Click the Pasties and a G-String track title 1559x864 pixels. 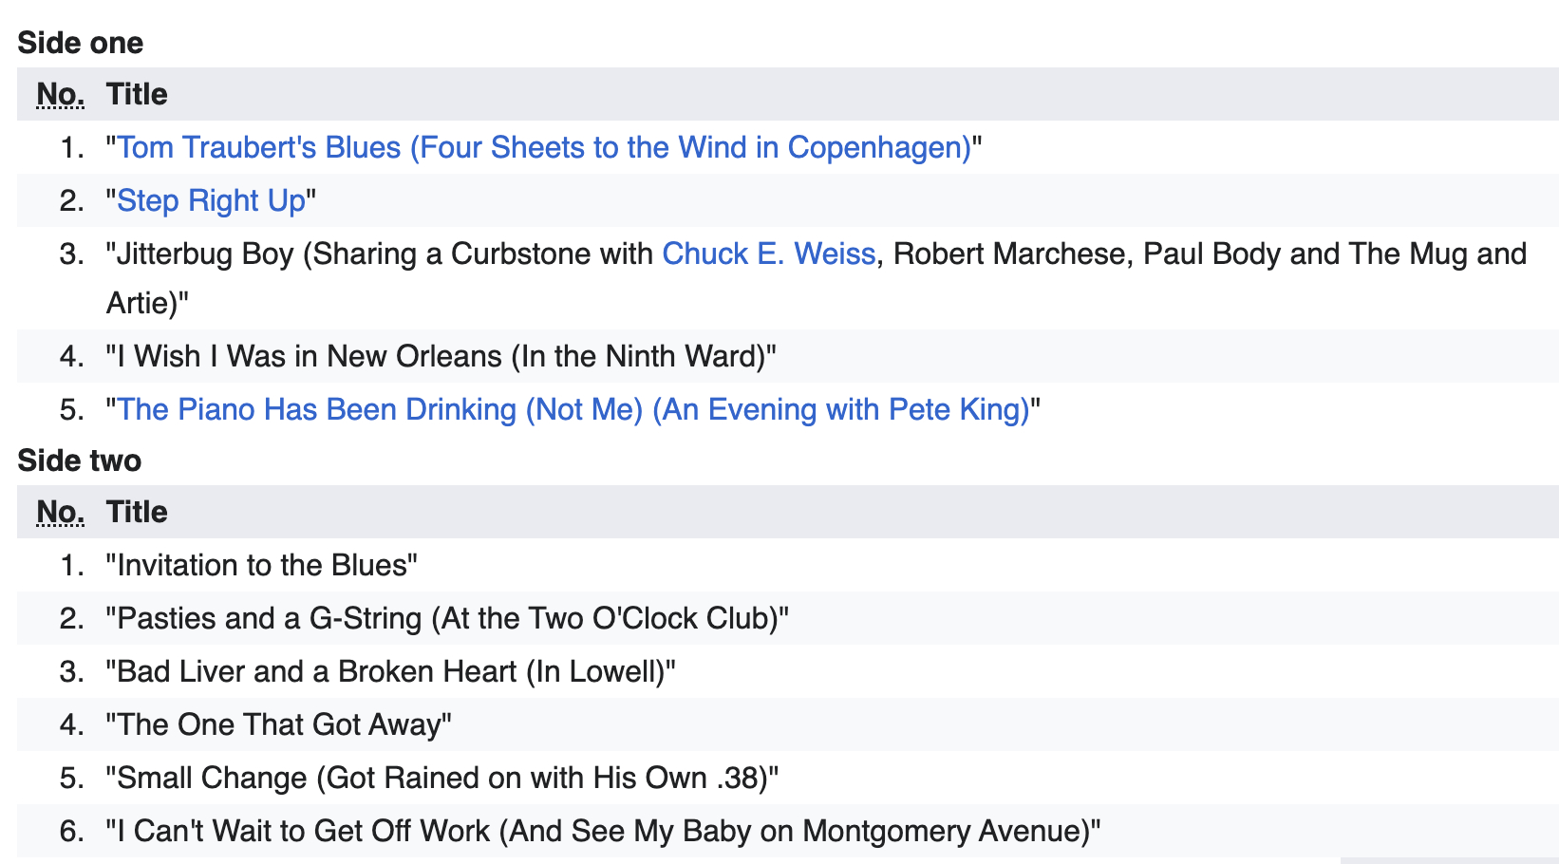[446, 619]
